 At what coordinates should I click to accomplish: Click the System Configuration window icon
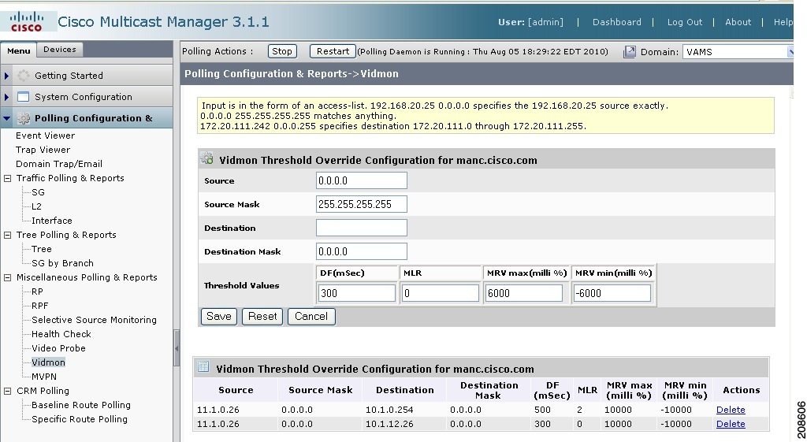coord(23,97)
